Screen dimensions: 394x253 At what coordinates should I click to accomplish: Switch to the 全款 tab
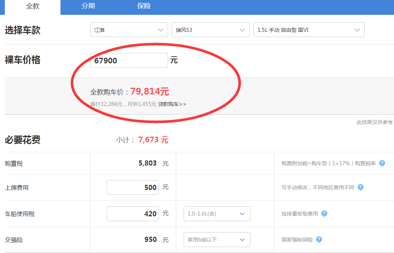click(33, 7)
